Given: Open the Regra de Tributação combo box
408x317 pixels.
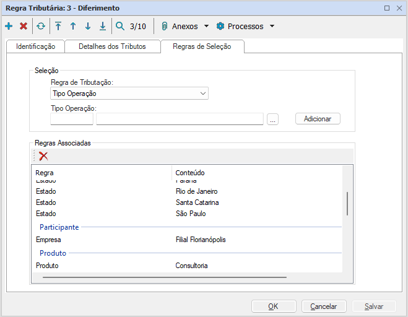Looking at the screenshot, I should coord(129,93).
